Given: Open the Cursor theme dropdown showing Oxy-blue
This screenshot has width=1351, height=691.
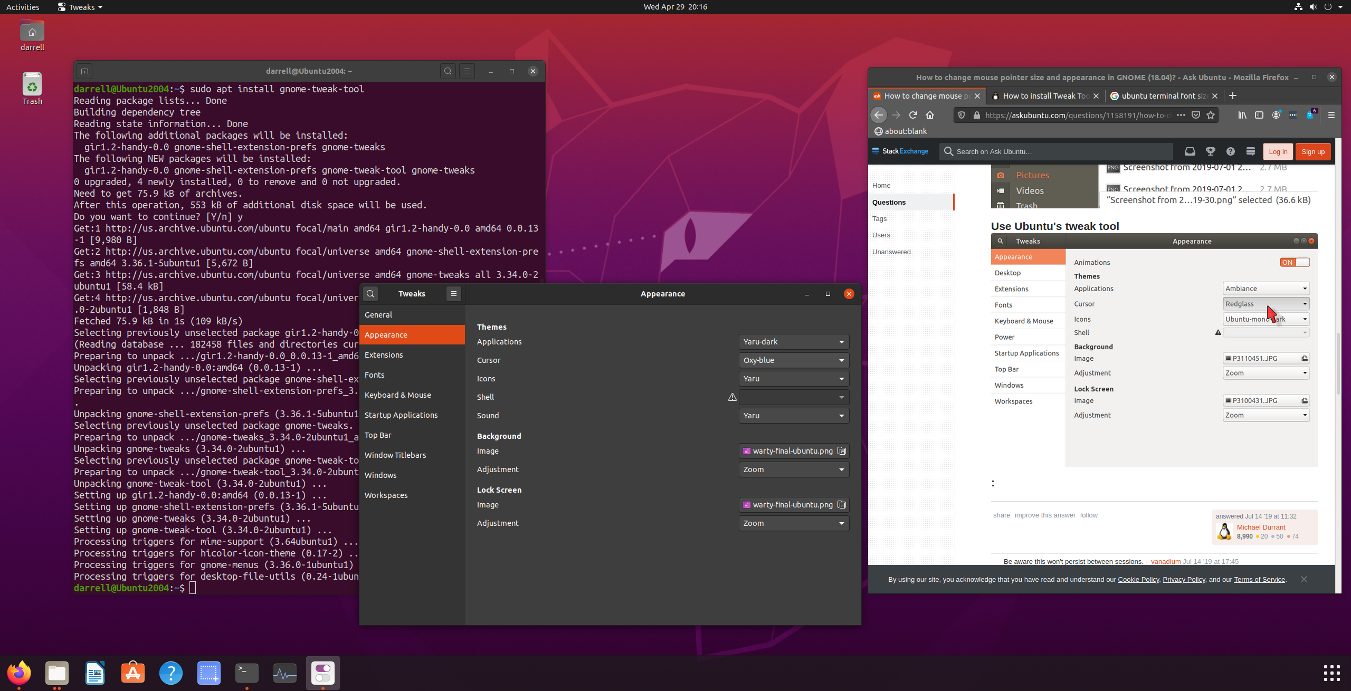Looking at the screenshot, I should click(x=793, y=360).
